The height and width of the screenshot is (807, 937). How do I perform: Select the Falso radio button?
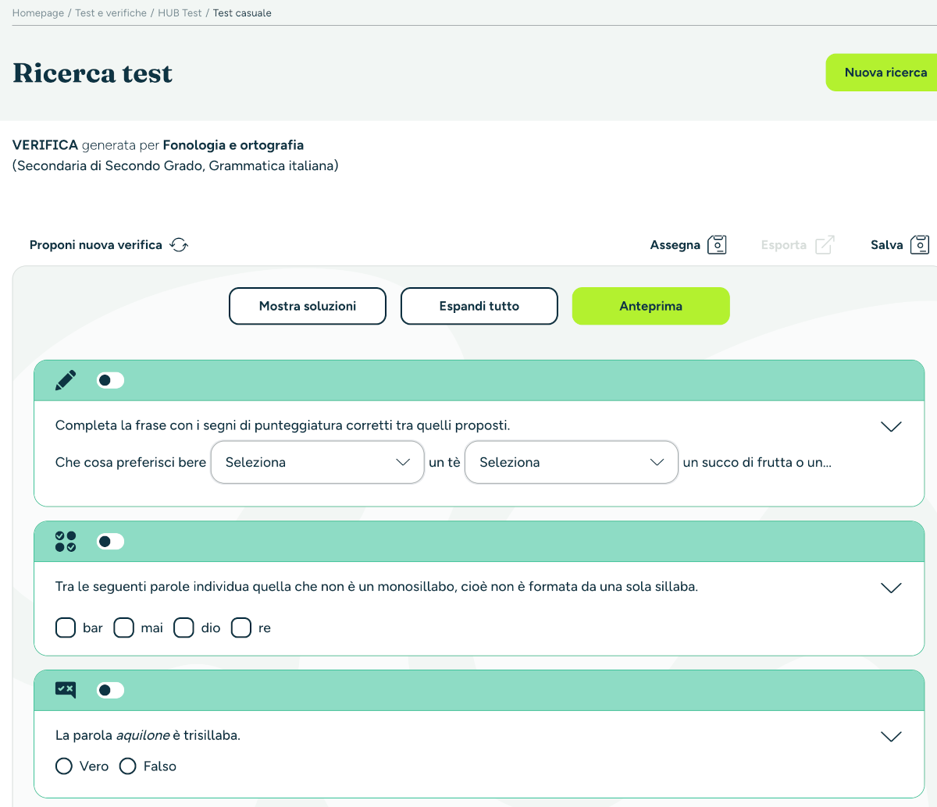tap(128, 766)
